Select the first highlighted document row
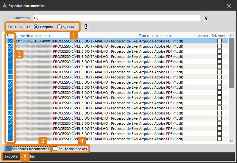This screenshot has height=163, width=237. click(x=97, y=41)
